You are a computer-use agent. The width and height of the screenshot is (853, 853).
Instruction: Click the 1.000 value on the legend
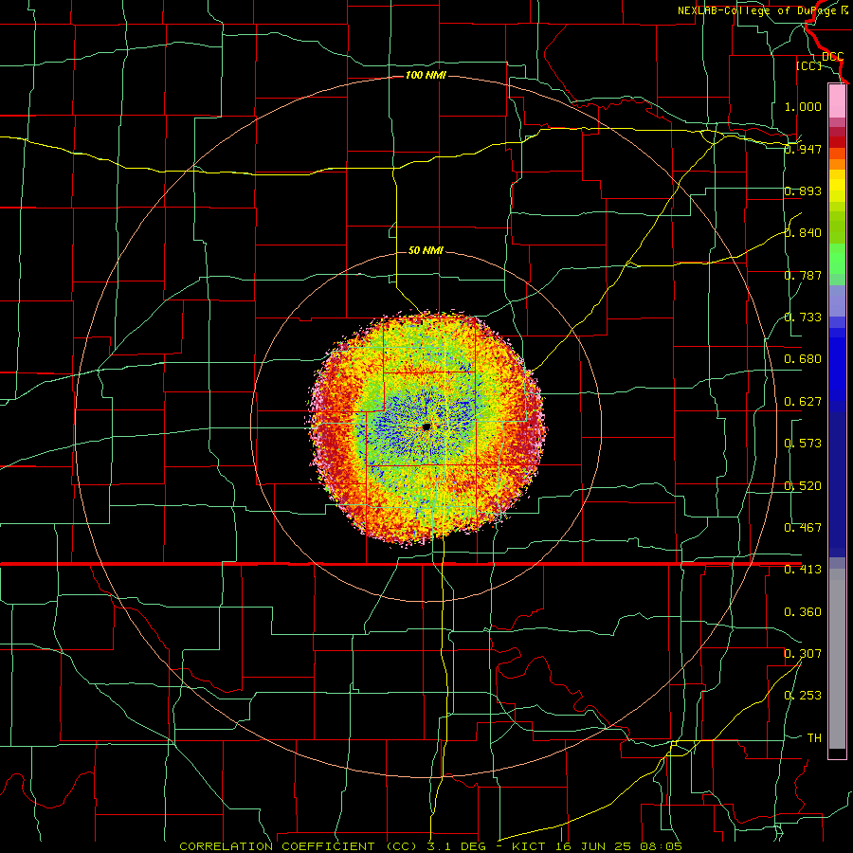tap(803, 106)
